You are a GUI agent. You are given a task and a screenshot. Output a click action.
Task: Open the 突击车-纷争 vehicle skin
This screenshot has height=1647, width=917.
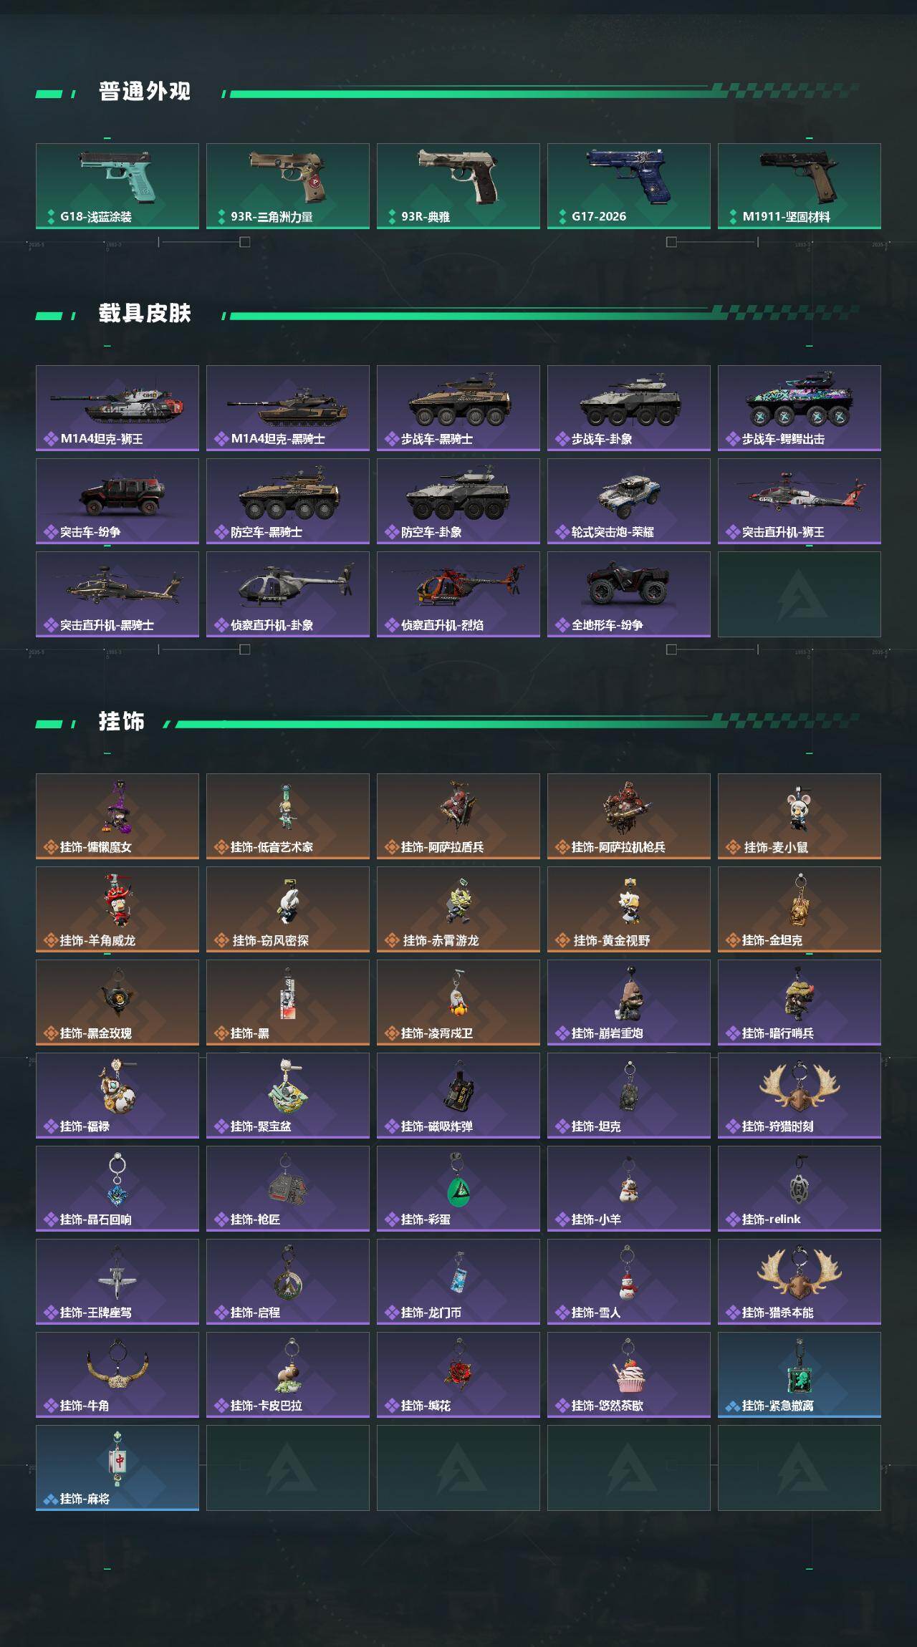(117, 501)
